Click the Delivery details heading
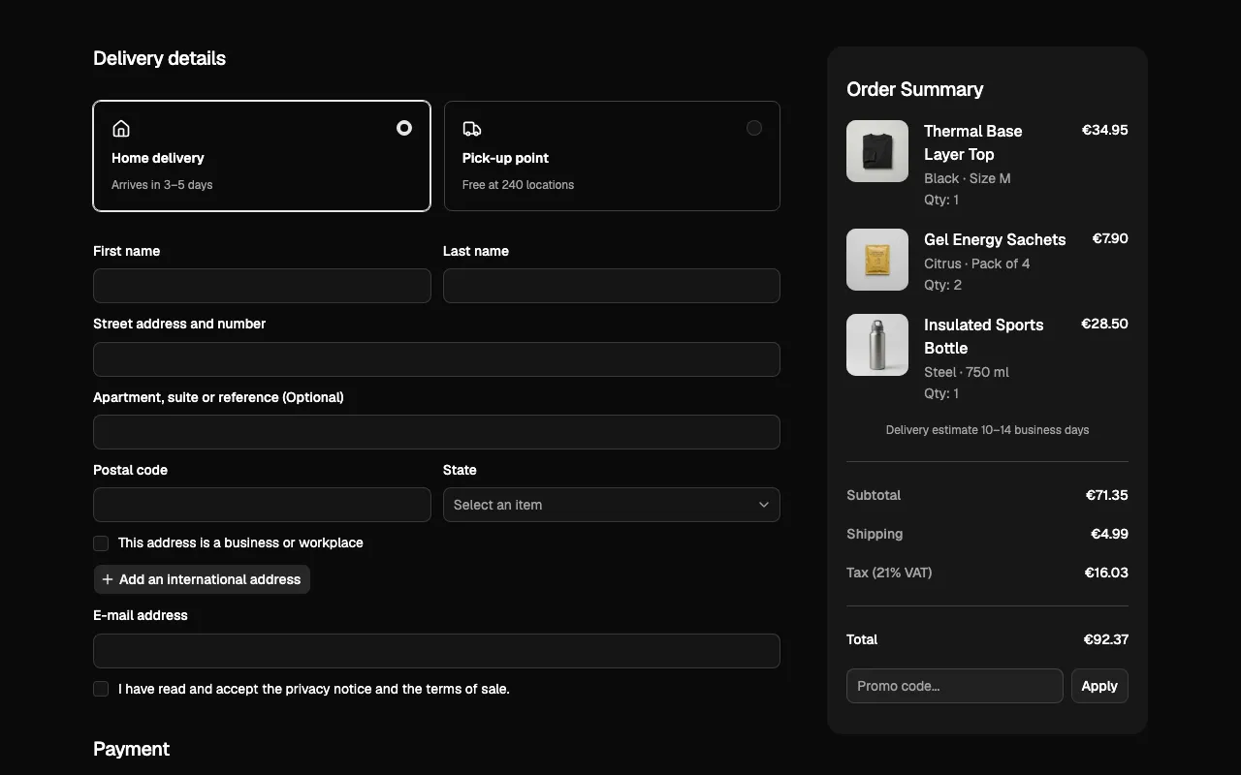 coord(159,58)
